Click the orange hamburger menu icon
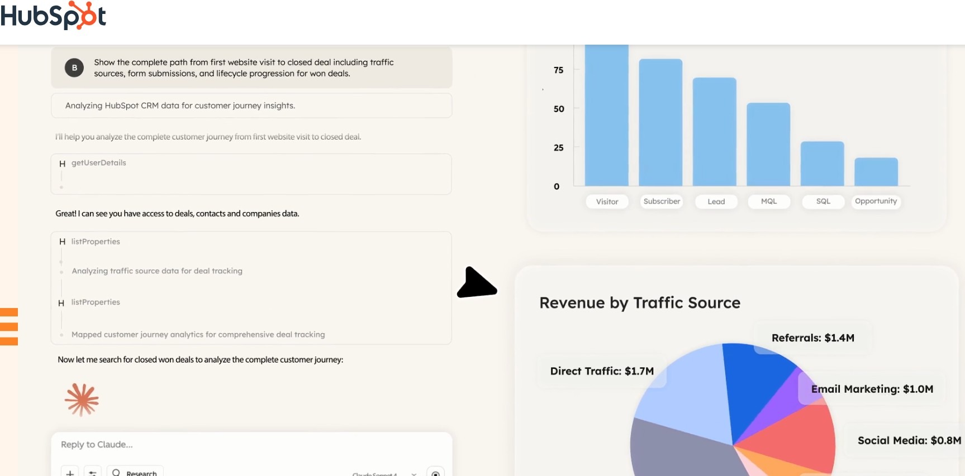This screenshot has width=965, height=476. tap(9, 326)
